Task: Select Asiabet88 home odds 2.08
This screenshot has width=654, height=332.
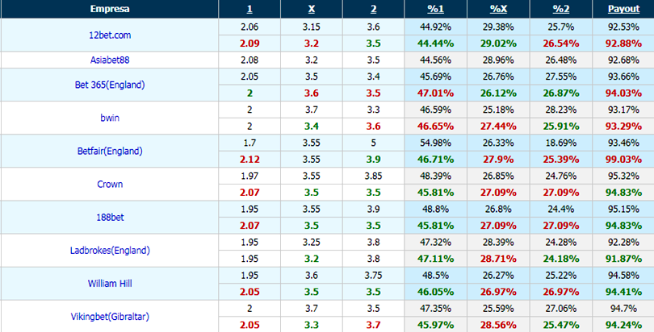Action: pos(249,60)
